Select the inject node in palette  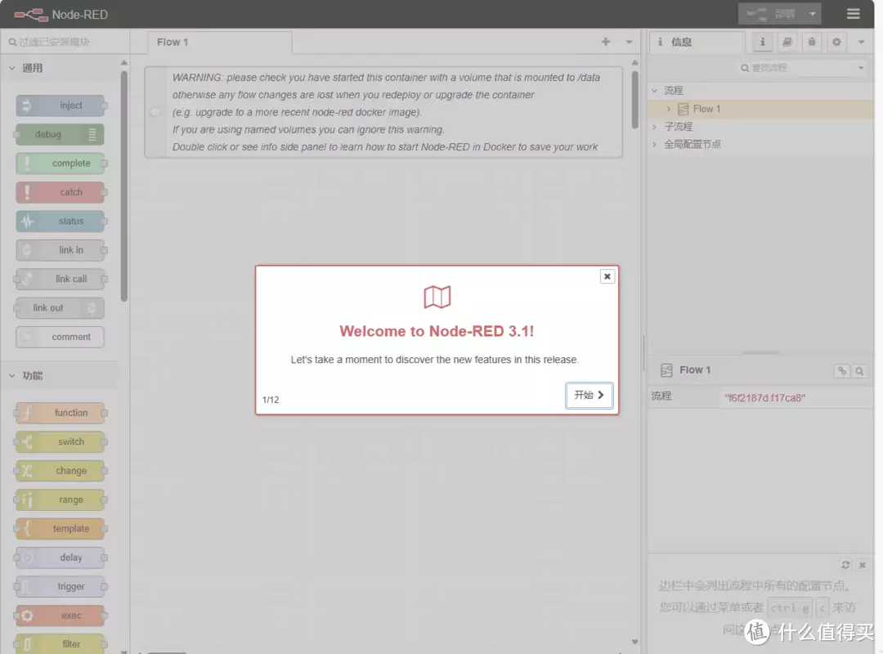(61, 105)
